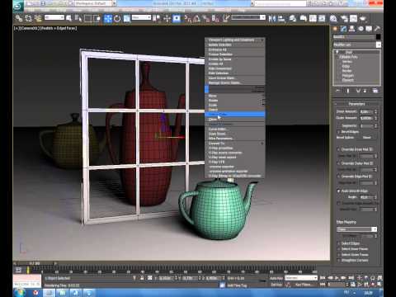Image resolution: width=396 pixels, height=297 pixels.
Task: Select the Polygon sub-object level
Action: pyautogui.click(x=348, y=75)
